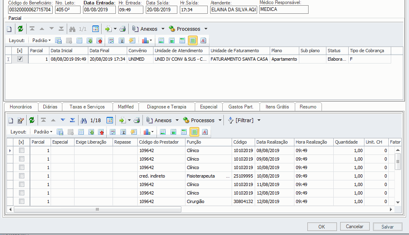
Task: Open Resumo tab
Action: click(x=308, y=107)
